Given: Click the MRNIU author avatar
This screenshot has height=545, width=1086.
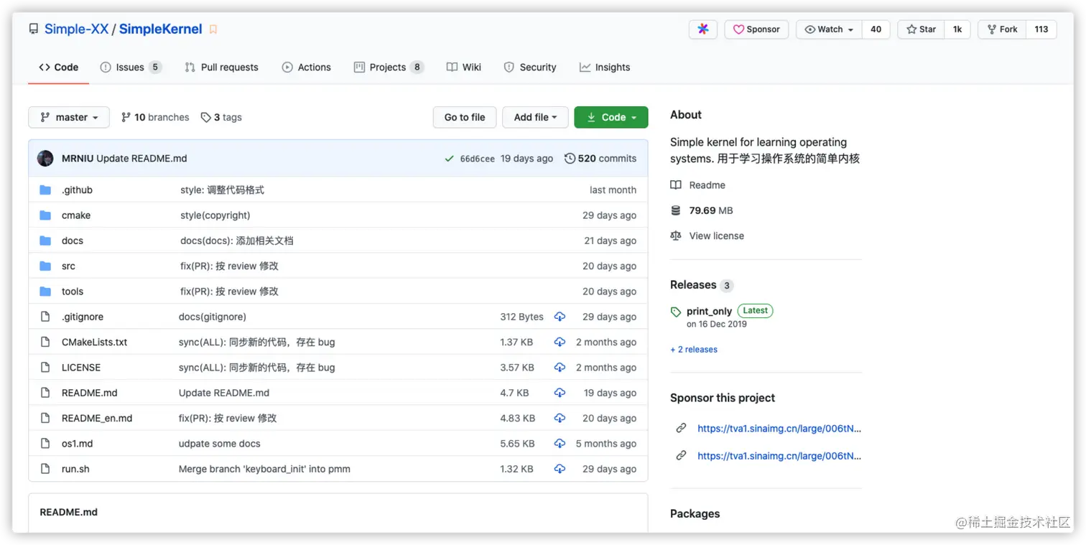Looking at the screenshot, I should (45, 159).
